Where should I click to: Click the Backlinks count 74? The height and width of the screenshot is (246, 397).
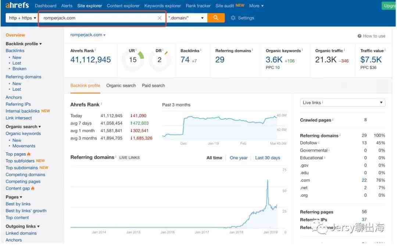[185, 60]
